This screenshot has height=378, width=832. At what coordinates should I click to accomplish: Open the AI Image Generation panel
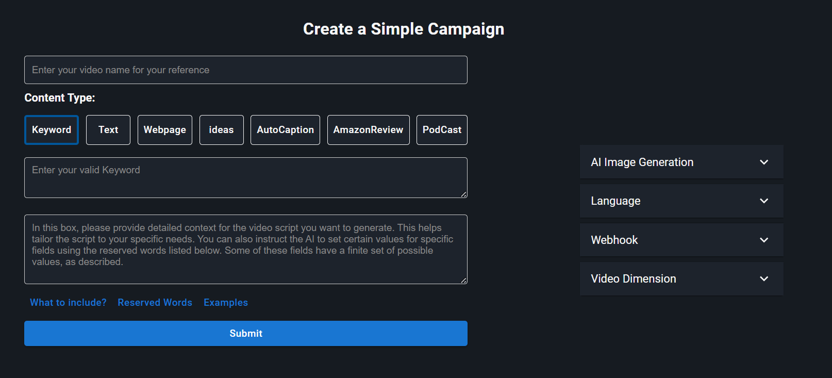642,162
